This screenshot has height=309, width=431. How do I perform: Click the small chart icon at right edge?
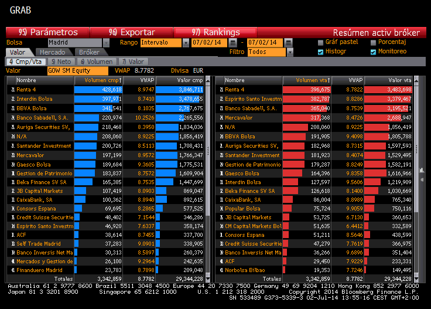pos(422,170)
